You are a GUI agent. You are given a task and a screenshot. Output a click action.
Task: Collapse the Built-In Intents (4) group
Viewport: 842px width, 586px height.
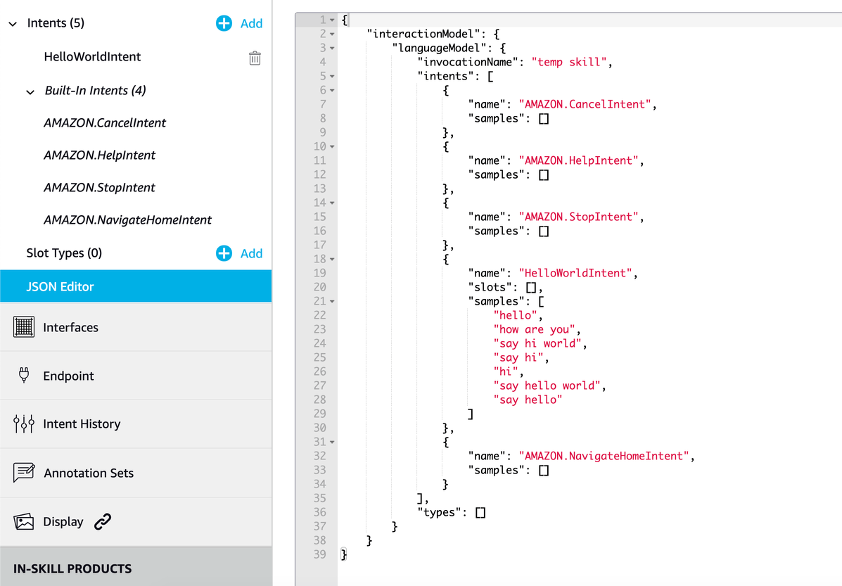29,91
